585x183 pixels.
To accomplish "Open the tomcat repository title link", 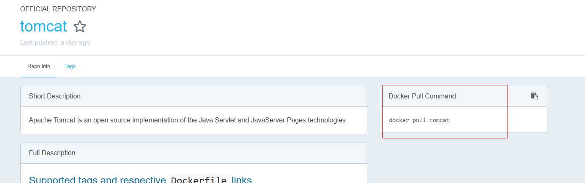I will pyautogui.click(x=43, y=26).
